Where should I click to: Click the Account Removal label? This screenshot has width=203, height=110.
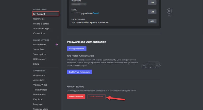[75, 87]
